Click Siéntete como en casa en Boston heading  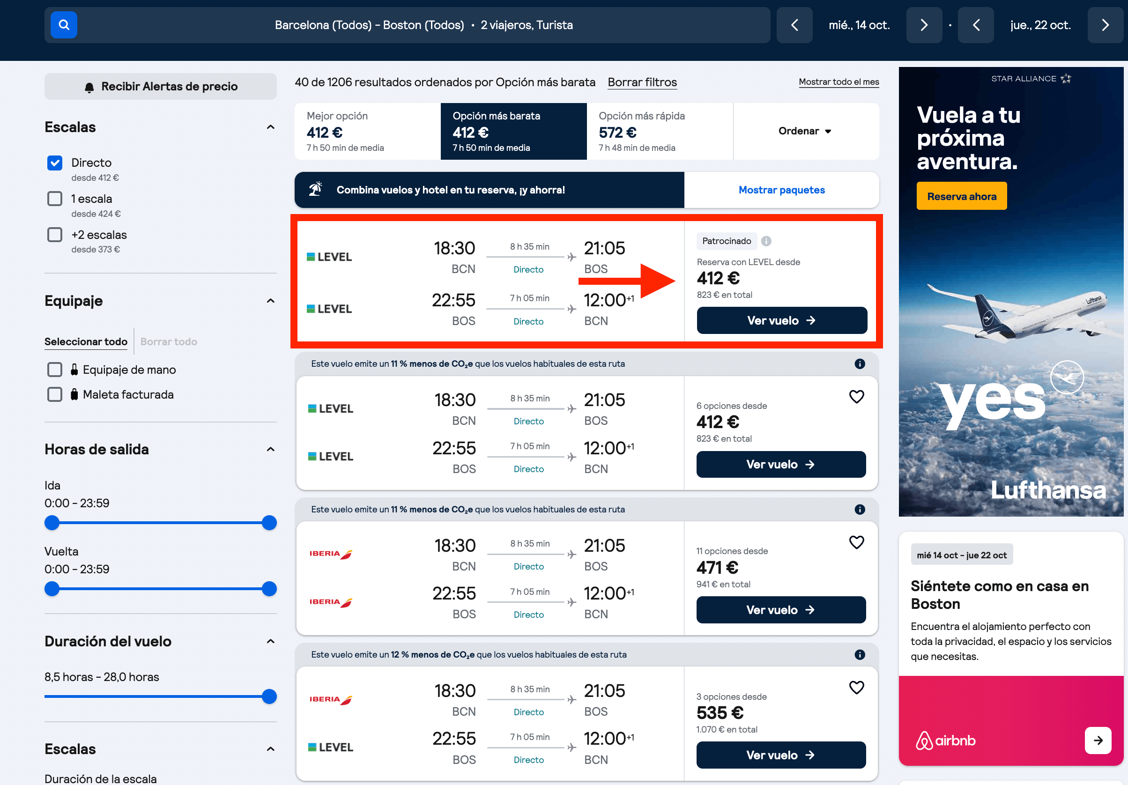point(1000,595)
